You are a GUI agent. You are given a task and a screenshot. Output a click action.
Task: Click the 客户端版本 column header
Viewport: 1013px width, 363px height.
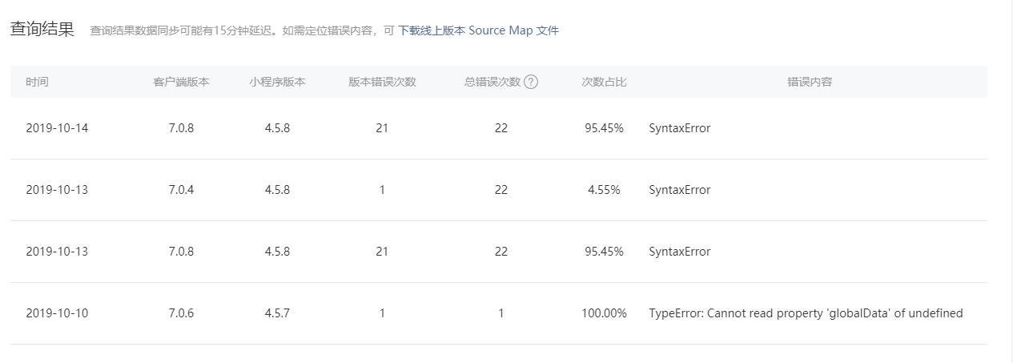tap(181, 82)
